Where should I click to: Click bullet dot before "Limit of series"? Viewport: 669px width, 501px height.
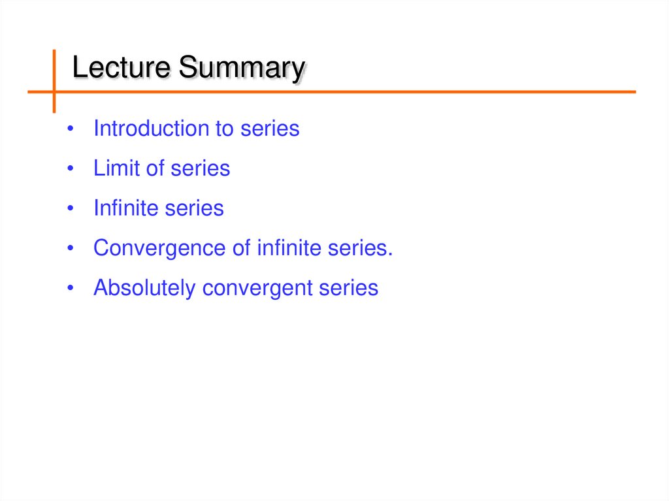69,169
